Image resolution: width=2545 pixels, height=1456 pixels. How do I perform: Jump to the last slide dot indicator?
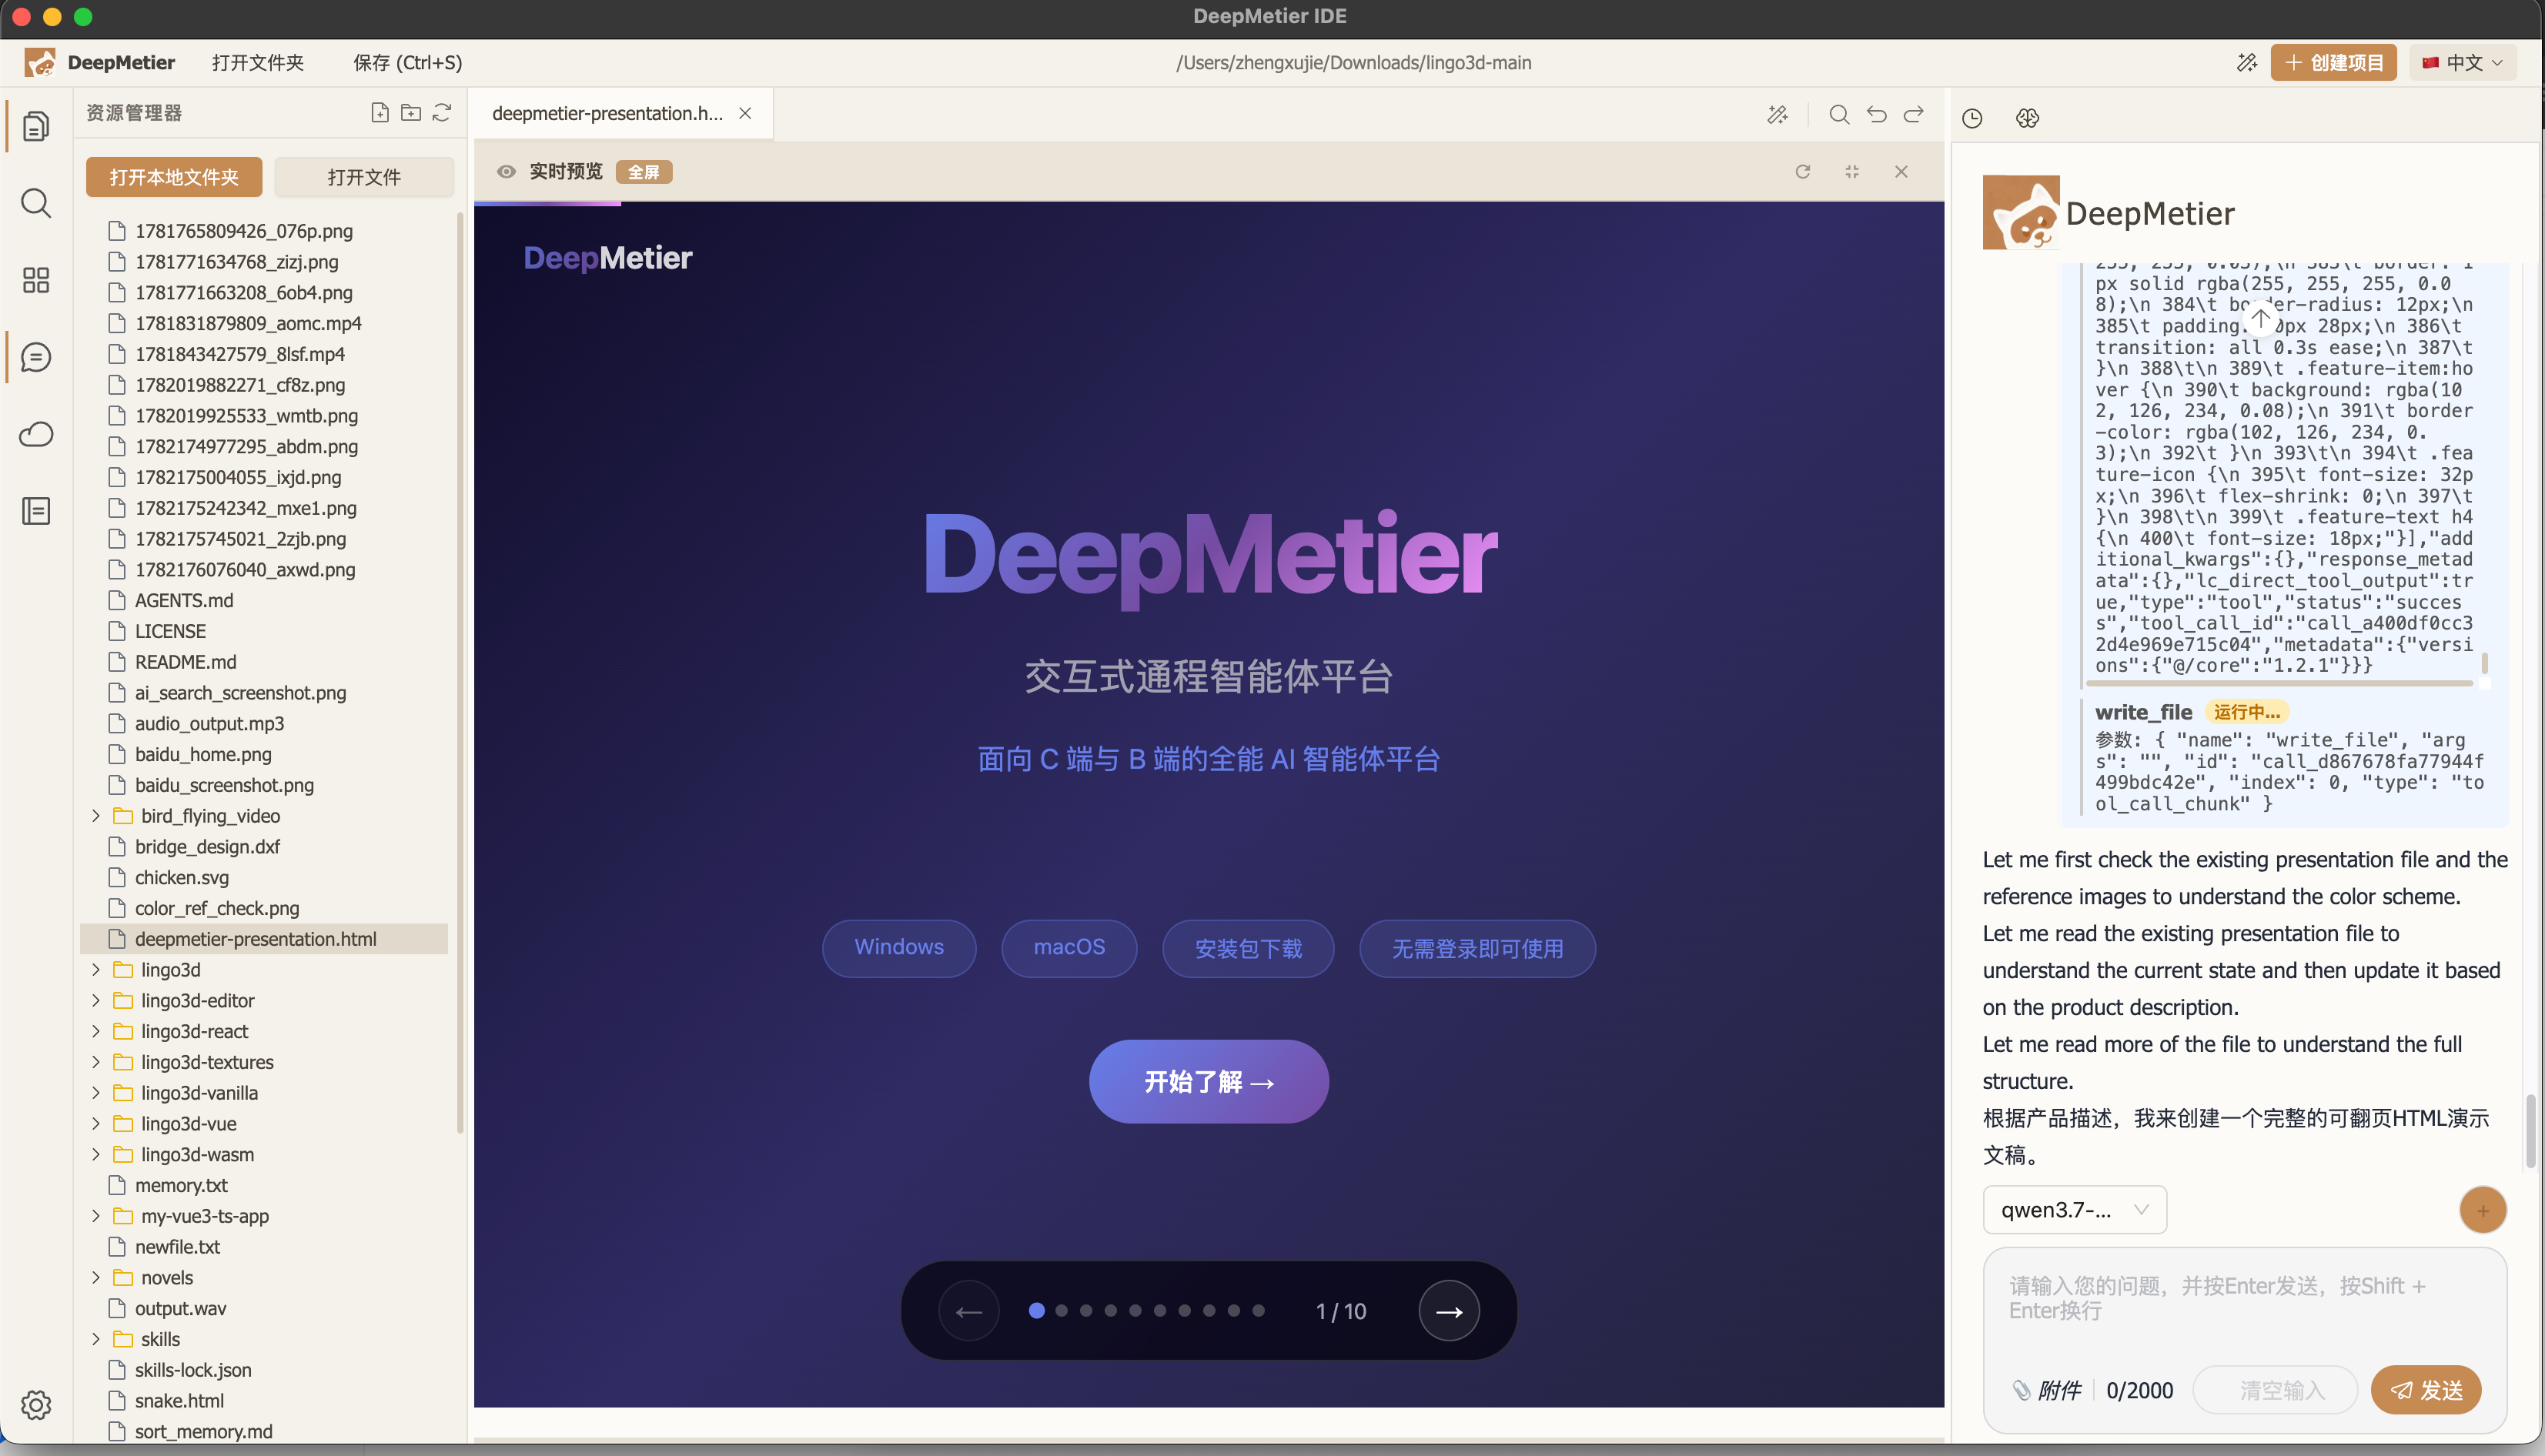pos(1258,1310)
